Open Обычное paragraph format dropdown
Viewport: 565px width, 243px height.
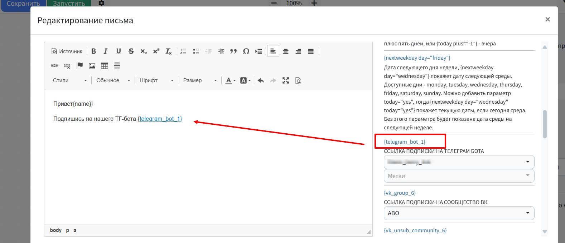[113, 80]
